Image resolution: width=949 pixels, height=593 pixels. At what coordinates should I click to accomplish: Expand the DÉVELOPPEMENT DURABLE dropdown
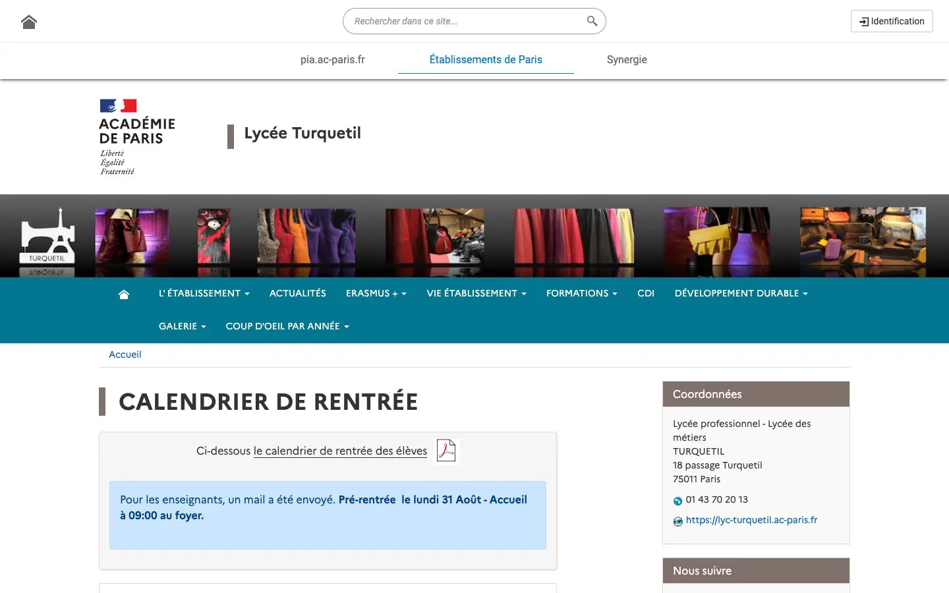741,293
